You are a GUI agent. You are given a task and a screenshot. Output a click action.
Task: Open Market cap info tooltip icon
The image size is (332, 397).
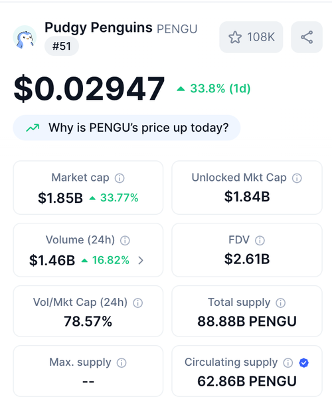[x=120, y=178]
